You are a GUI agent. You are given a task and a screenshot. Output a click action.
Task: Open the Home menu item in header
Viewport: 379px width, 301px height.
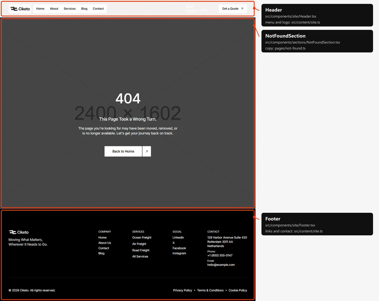coord(40,9)
